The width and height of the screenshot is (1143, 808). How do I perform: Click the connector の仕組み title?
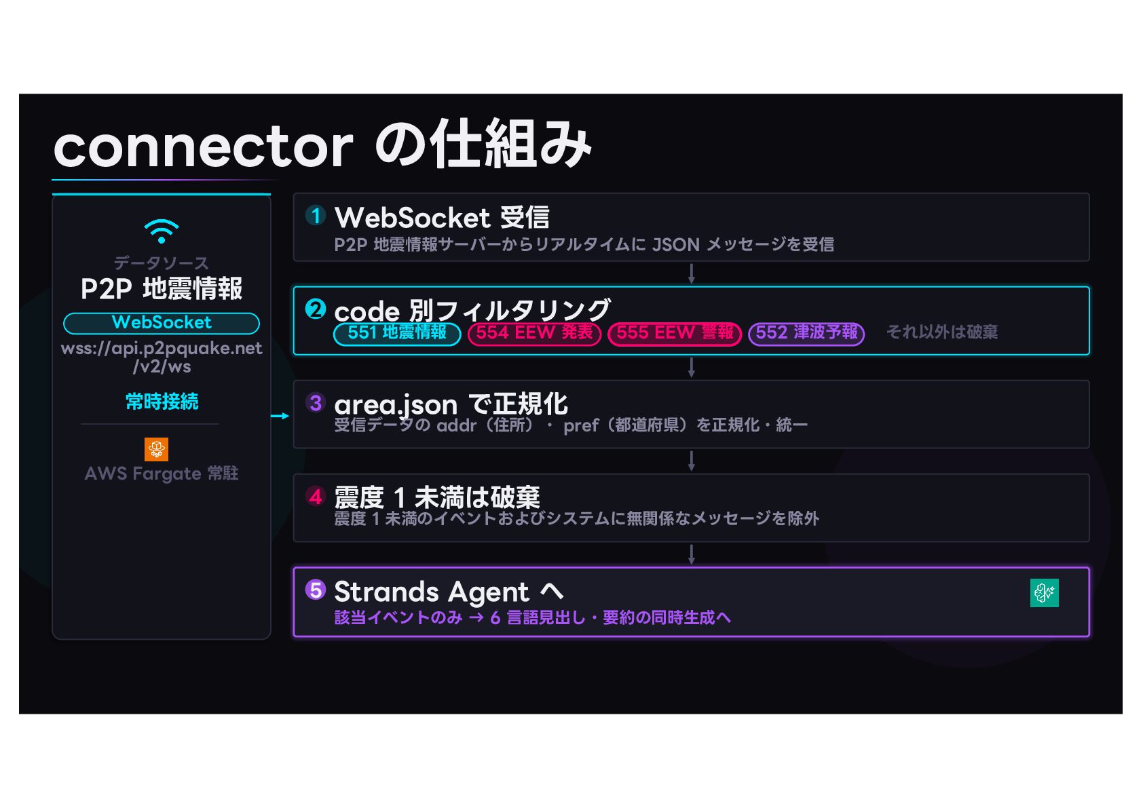tap(322, 145)
